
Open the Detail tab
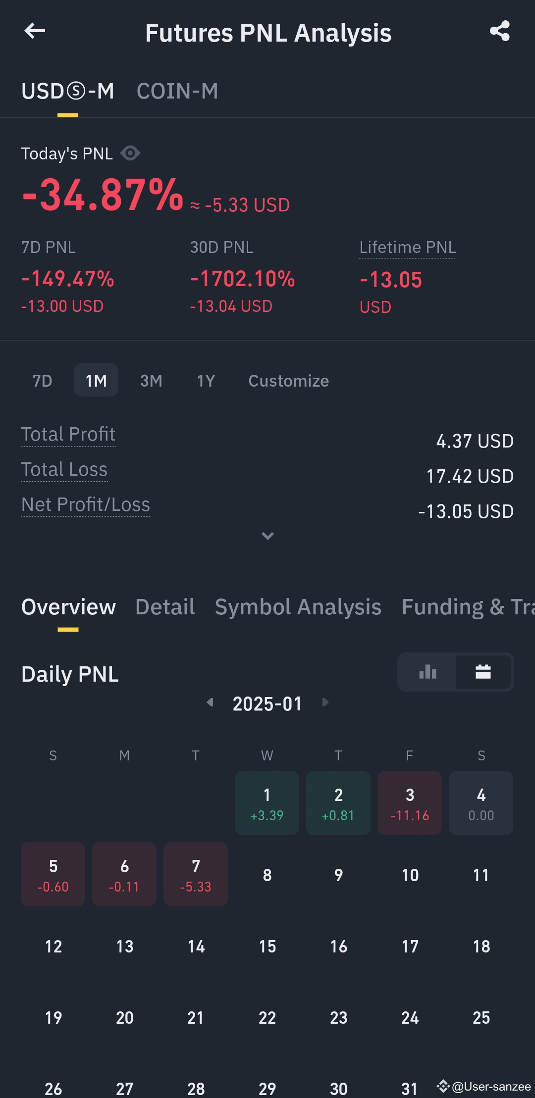click(165, 607)
